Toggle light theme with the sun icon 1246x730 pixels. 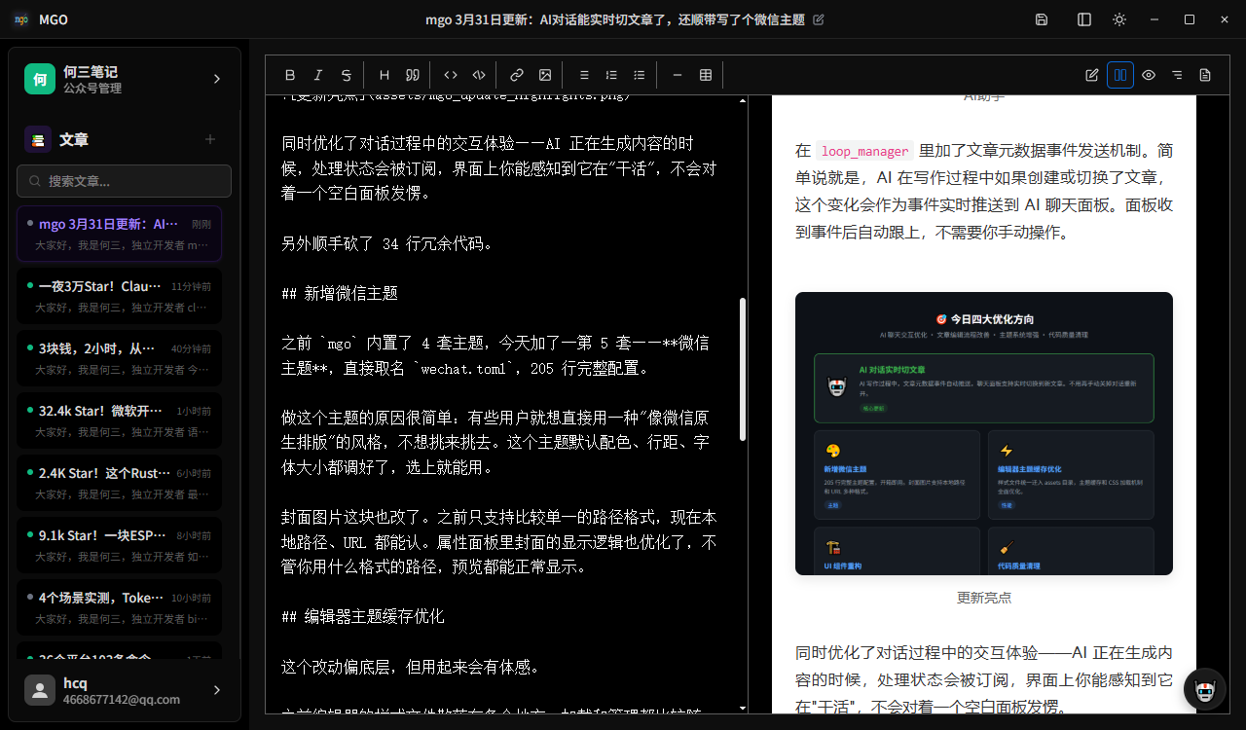pos(1118,18)
